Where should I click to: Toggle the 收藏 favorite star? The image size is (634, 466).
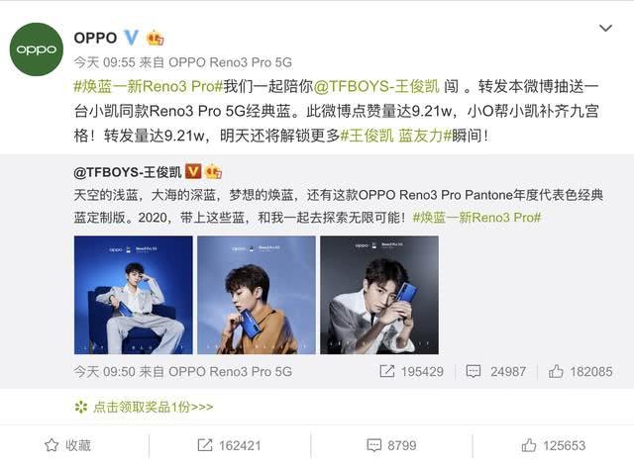point(52,445)
